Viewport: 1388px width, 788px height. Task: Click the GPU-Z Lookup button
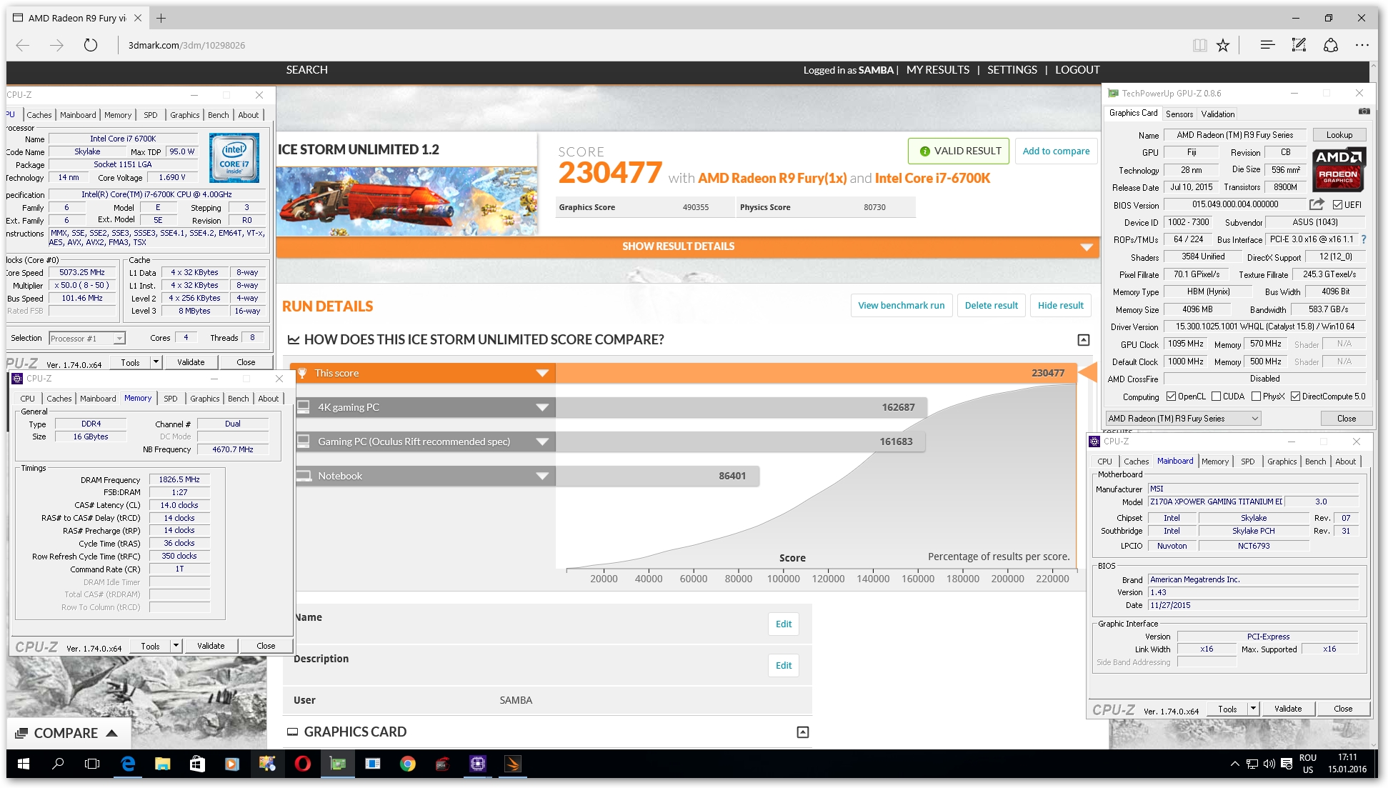point(1339,135)
